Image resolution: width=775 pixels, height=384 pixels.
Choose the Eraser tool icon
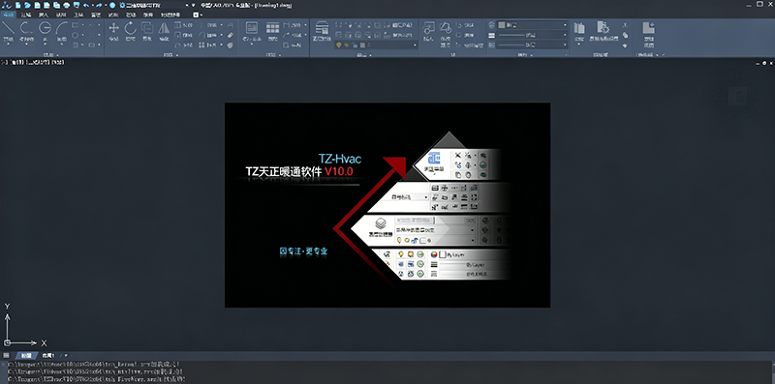[230, 35]
